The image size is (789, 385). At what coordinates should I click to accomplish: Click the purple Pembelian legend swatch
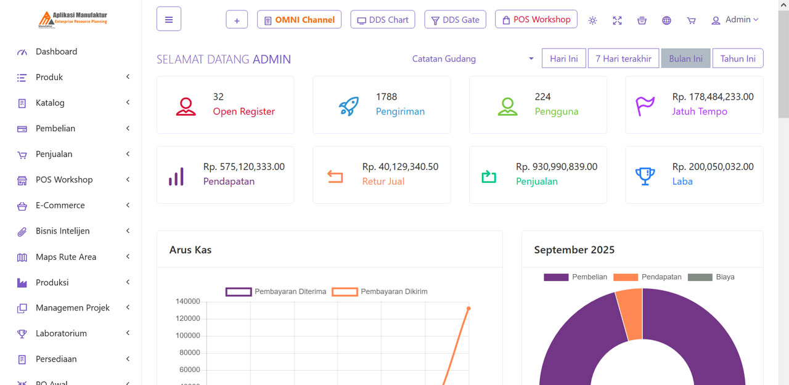pyautogui.click(x=555, y=277)
